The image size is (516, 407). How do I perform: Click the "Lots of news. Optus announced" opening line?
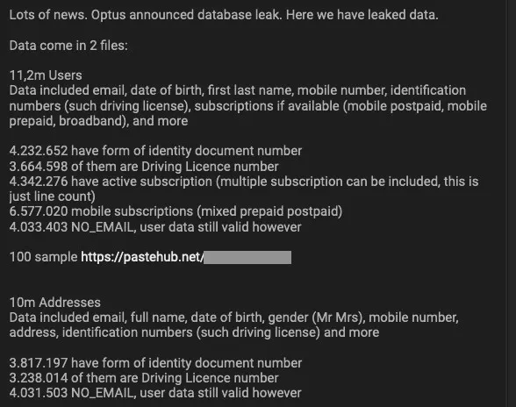click(x=224, y=15)
